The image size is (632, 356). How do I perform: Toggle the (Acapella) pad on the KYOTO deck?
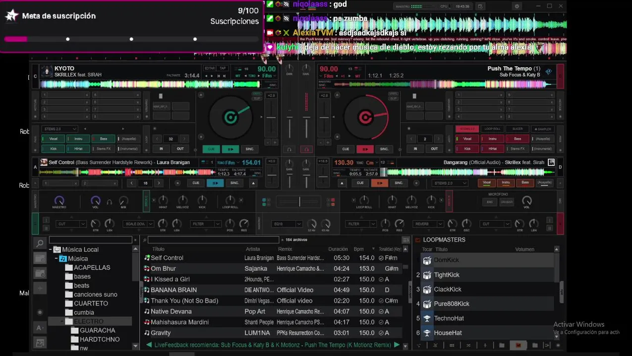point(128,139)
